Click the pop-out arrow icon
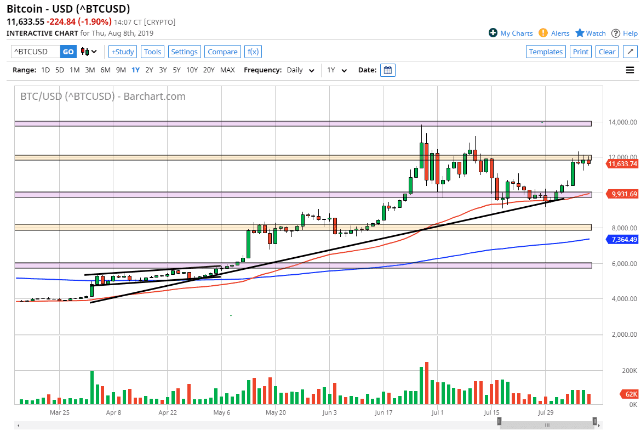 (x=630, y=51)
